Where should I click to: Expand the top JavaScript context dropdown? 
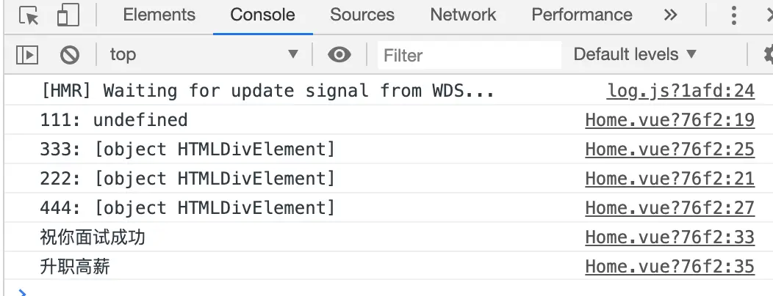pos(204,54)
